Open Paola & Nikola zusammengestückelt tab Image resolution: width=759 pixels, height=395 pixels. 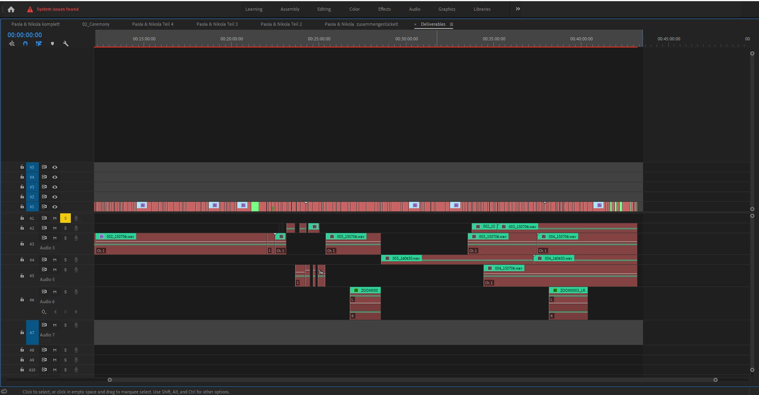361,24
